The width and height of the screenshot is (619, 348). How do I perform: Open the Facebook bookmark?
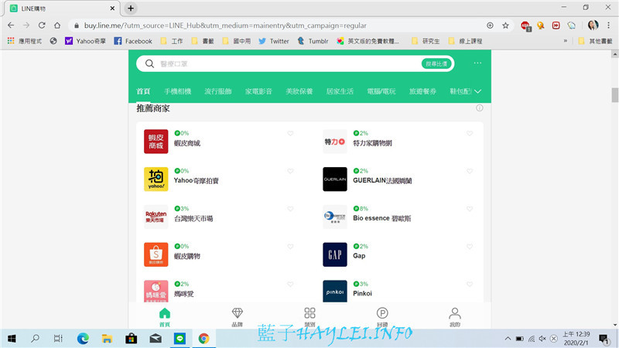[133, 41]
